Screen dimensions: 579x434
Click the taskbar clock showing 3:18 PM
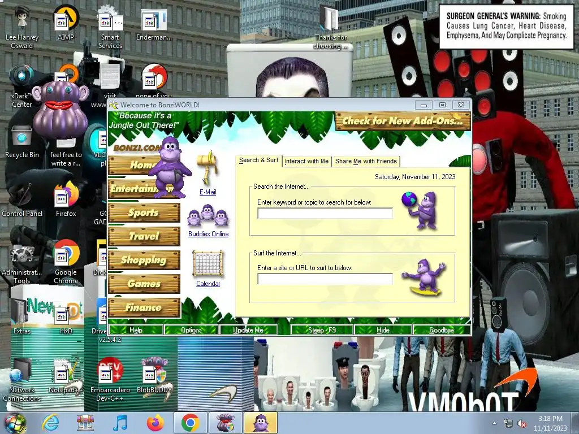pyautogui.click(x=550, y=423)
